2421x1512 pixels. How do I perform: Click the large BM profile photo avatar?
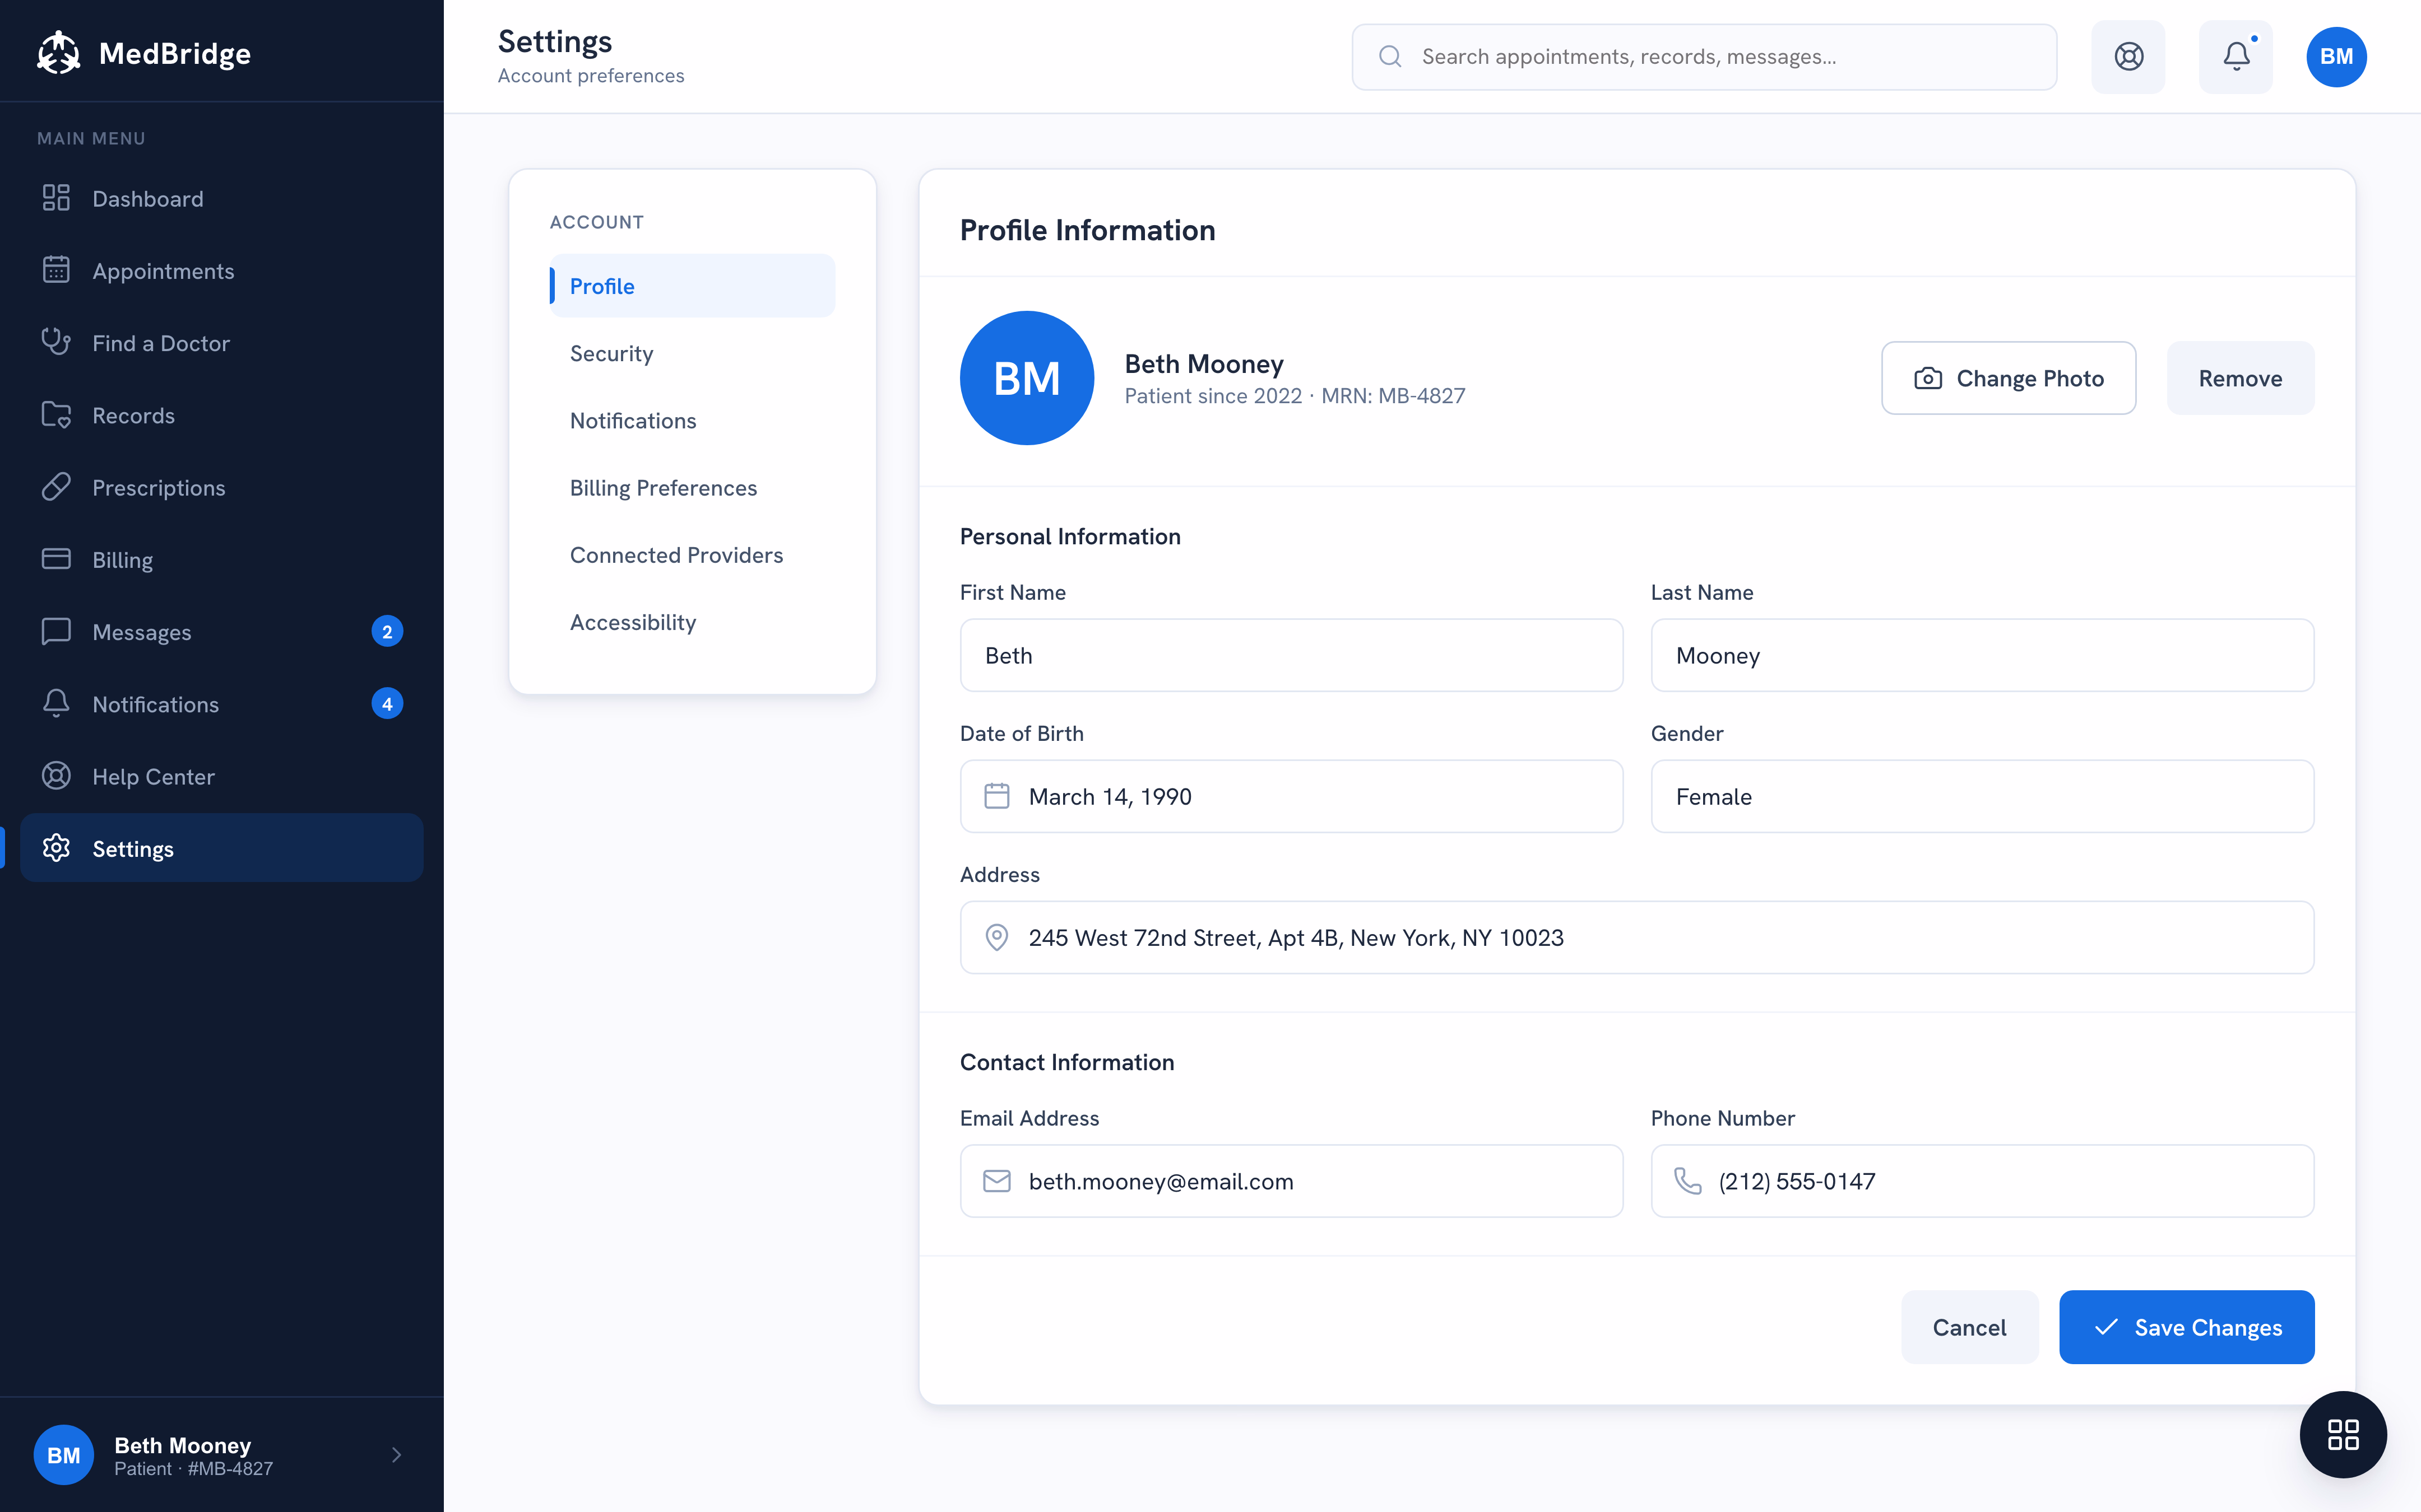1027,378
